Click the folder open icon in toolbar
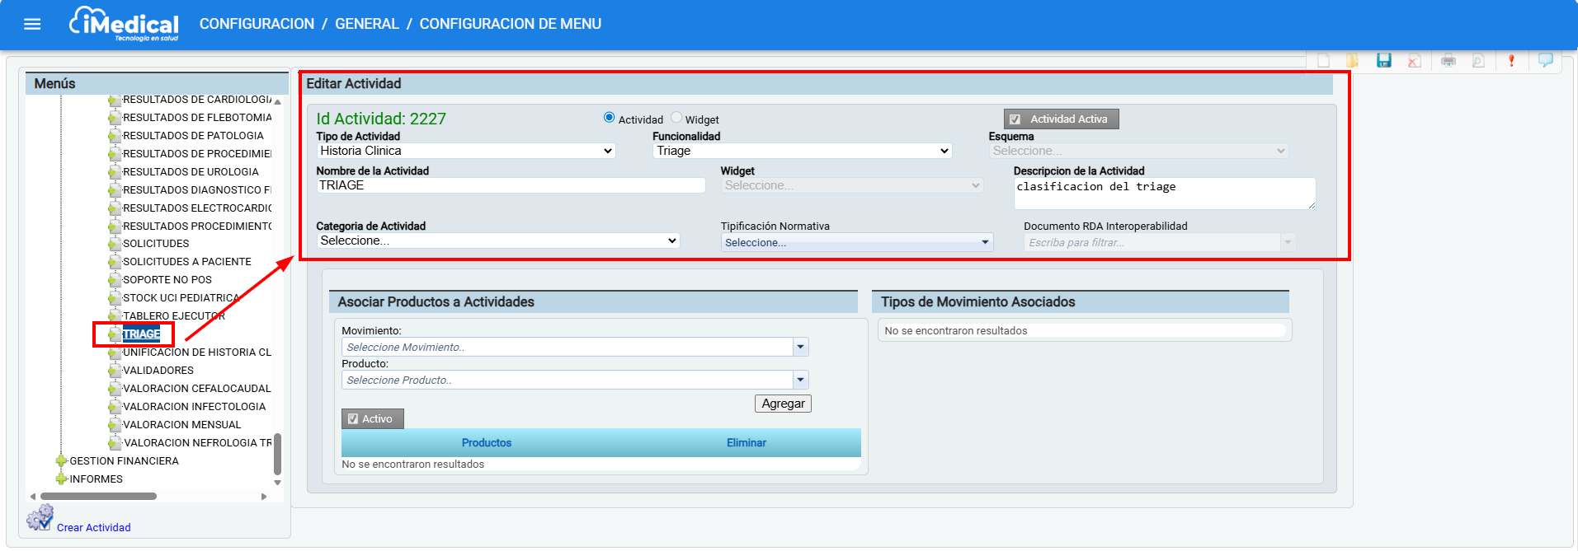 [1353, 60]
